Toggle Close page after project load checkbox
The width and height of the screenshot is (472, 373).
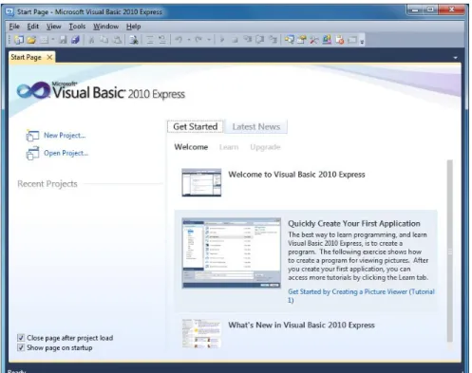click(x=21, y=338)
